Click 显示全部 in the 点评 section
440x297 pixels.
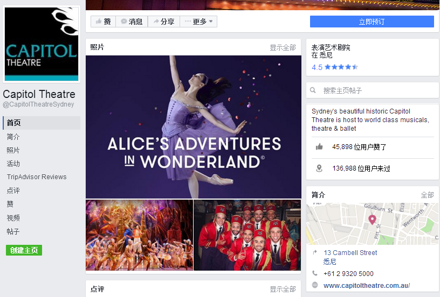pos(283,289)
